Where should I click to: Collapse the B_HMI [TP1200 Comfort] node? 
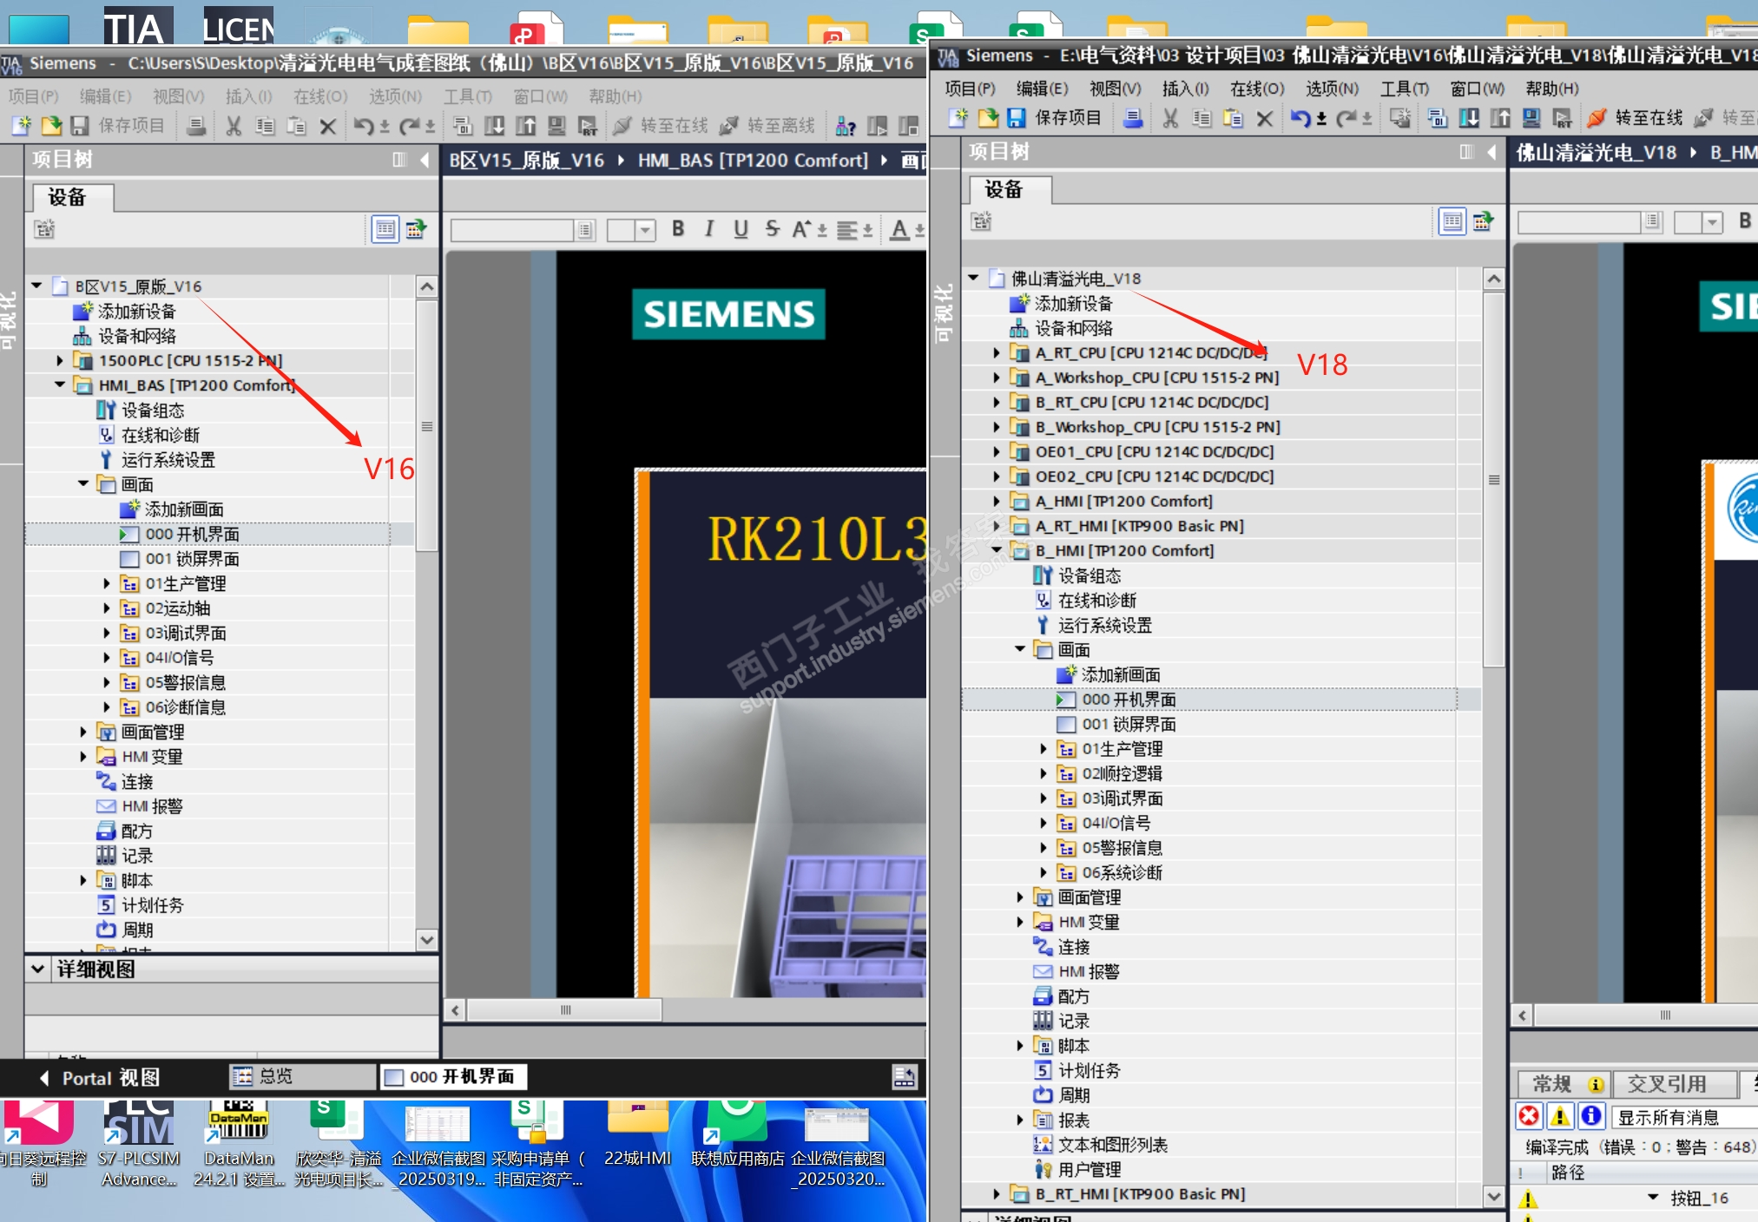[x=997, y=551]
